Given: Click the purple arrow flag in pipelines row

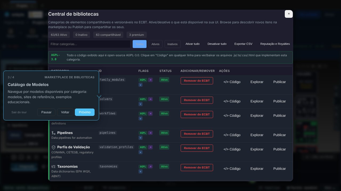Looking at the screenshot, I should coord(150,133).
